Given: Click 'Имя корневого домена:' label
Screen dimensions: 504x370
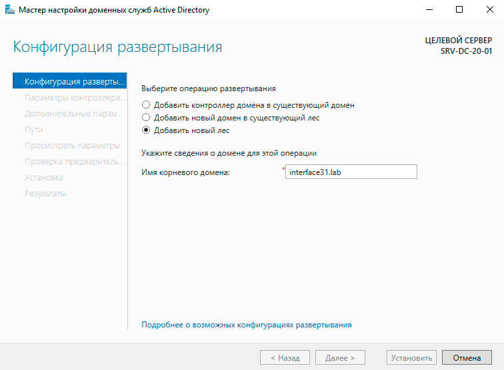Looking at the screenshot, I should [185, 172].
